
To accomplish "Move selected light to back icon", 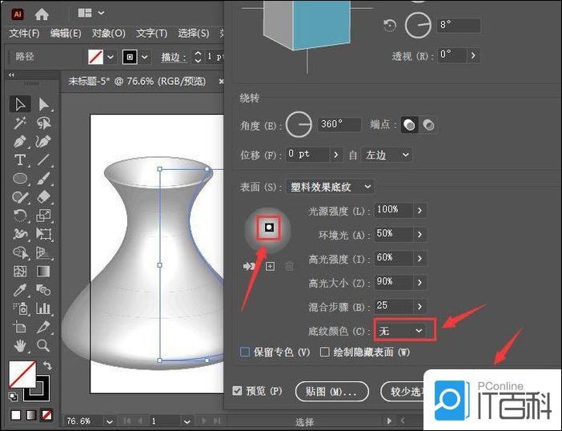I will coord(249,266).
